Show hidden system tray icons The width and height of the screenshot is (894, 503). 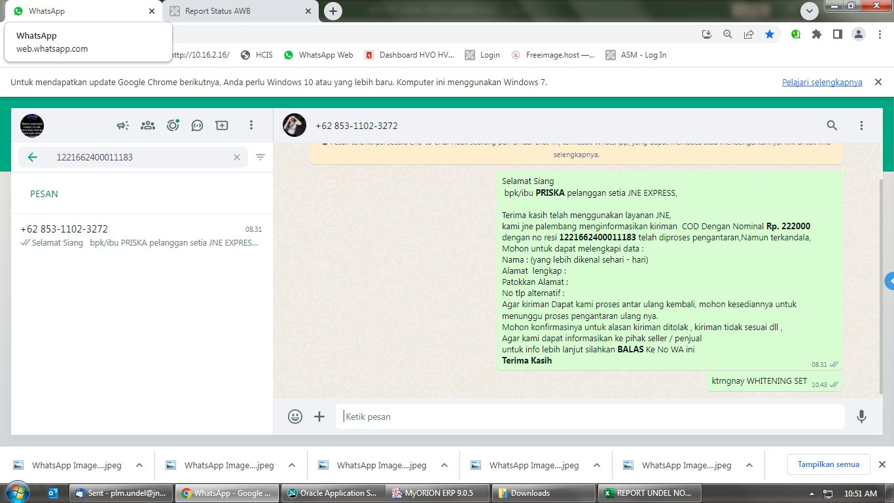812,494
